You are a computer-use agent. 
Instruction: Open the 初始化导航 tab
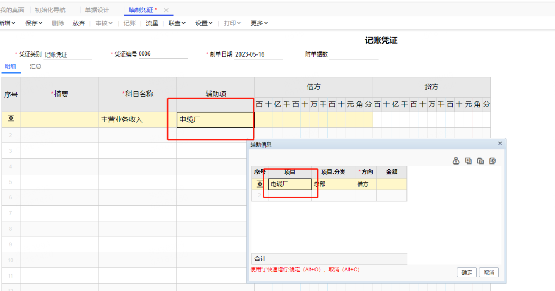point(50,10)
